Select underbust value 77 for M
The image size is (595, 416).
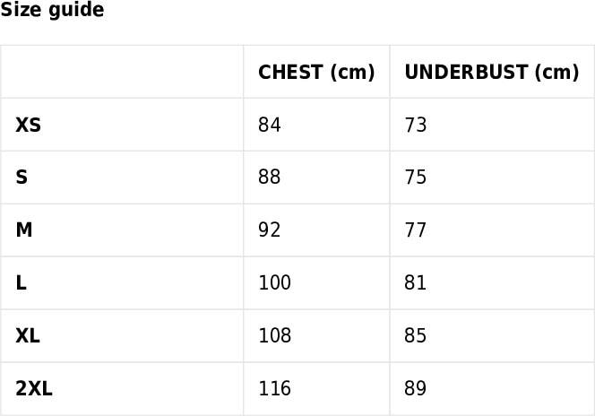tap(416, 230)
